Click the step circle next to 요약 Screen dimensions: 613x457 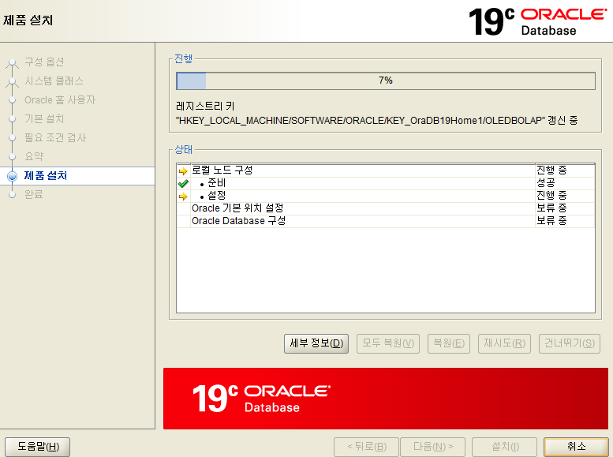tap(13, 157)
